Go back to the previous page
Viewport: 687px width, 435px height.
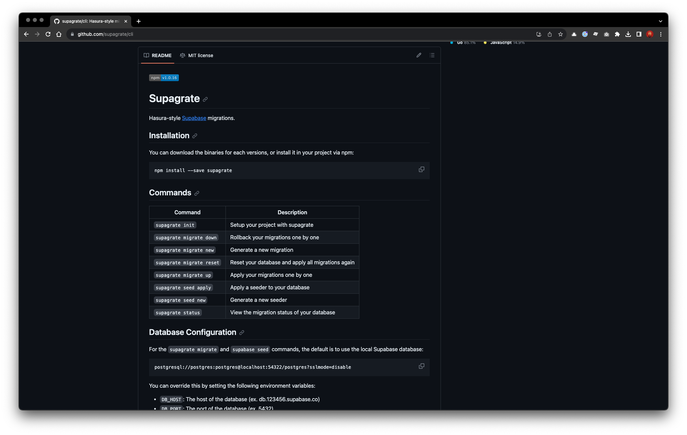click(26, 34)
